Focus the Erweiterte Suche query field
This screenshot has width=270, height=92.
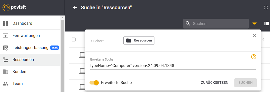(x=173, y=65)
